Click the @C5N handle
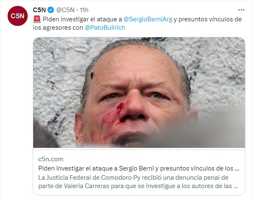 (65, 10)
